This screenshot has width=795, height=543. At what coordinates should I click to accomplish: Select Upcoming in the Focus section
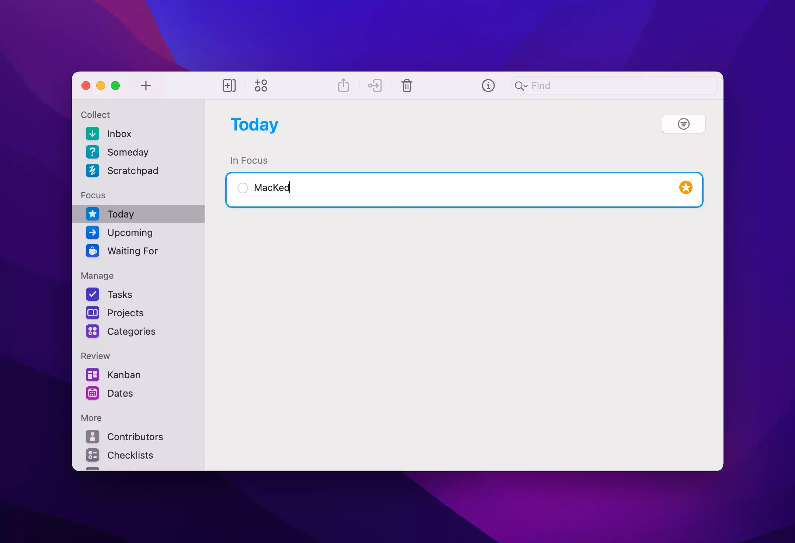point(130,233)
